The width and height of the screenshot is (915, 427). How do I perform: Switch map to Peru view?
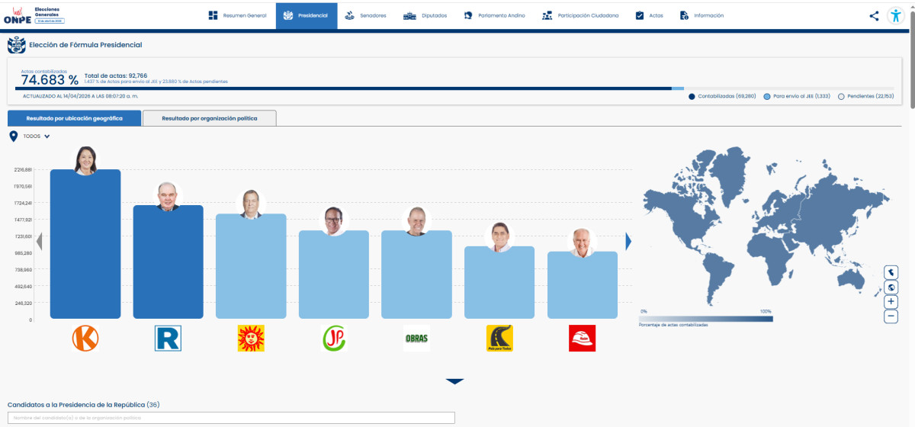coord(891,272)
